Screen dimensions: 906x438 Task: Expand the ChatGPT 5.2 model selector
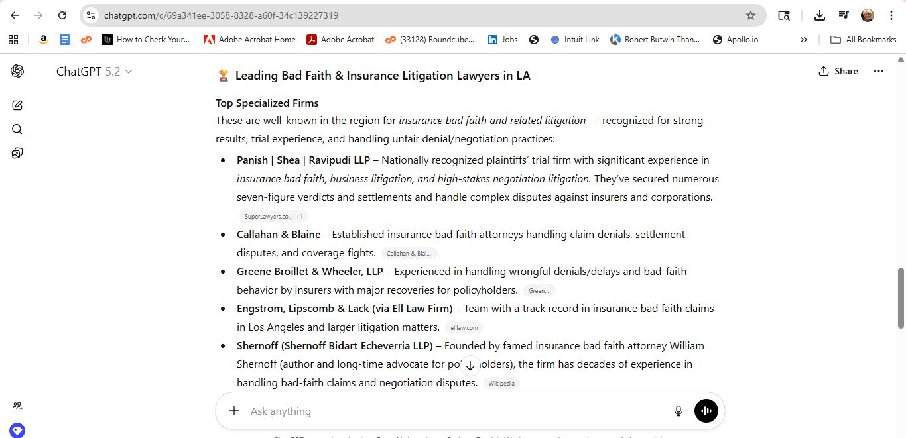(94, 71)
